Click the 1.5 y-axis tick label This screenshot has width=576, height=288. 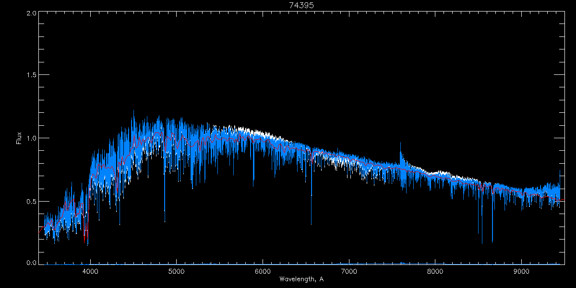[31, 75]
